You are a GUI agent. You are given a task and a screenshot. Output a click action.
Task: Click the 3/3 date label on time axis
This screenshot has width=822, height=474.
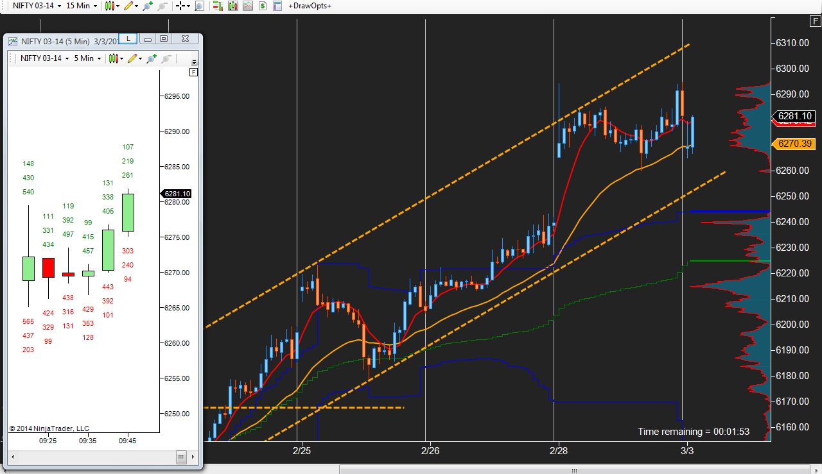point(687,451)
